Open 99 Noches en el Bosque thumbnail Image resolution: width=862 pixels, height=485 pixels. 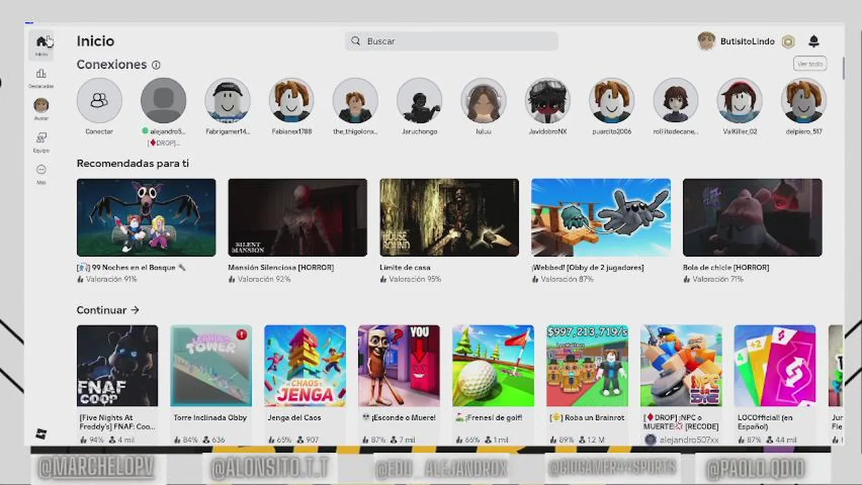pyautogui.click(x=146, y=218)
